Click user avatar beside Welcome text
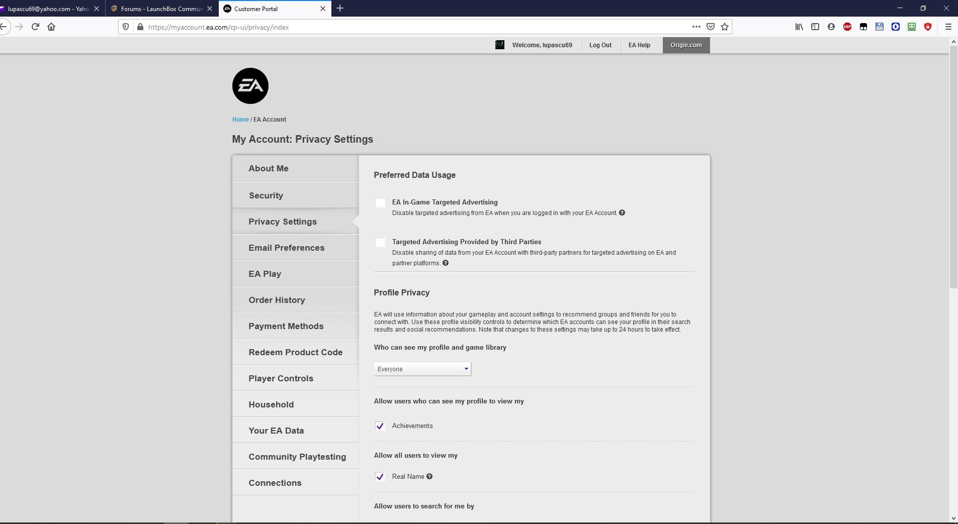Image resolution: width=958 pixels, height=524 pixels. (500, 45)
